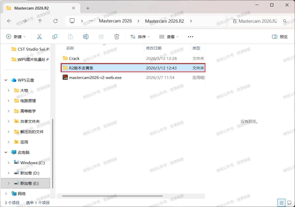Expand the 共享文件夹 node

point(8,121)
